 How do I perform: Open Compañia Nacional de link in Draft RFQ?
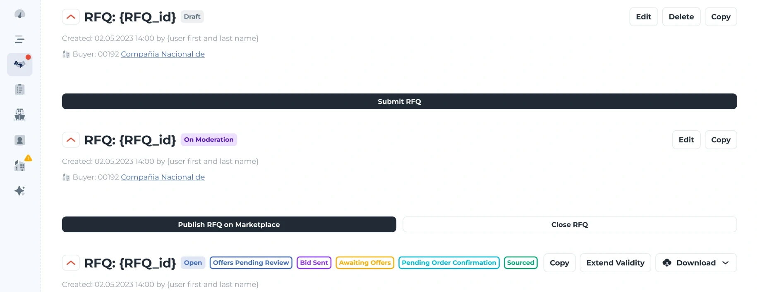tap(163, 54)
